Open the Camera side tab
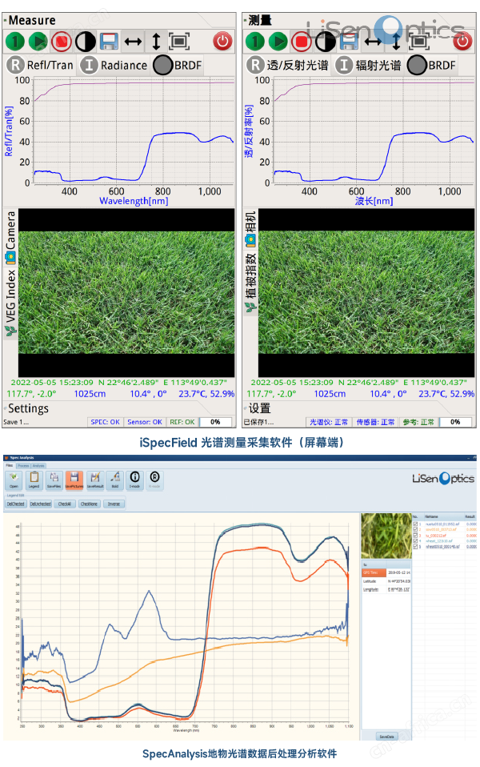Screen dimensions: 480x767 pos(10,238)
